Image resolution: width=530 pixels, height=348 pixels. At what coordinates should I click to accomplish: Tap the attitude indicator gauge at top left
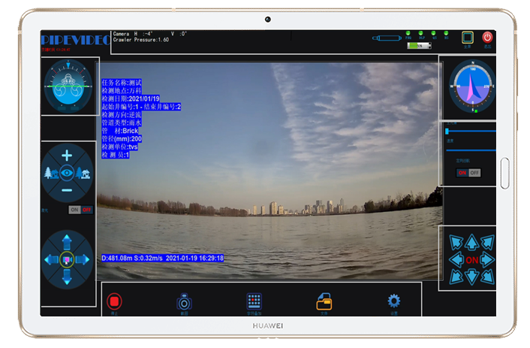pyautogui.click(x=67, y=85)
